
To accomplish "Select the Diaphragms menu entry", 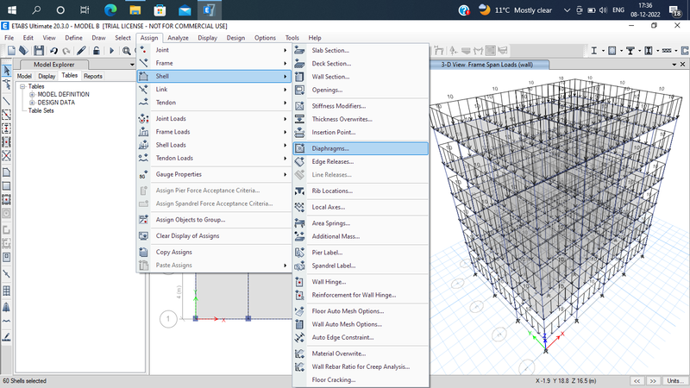I will (361, 148).
